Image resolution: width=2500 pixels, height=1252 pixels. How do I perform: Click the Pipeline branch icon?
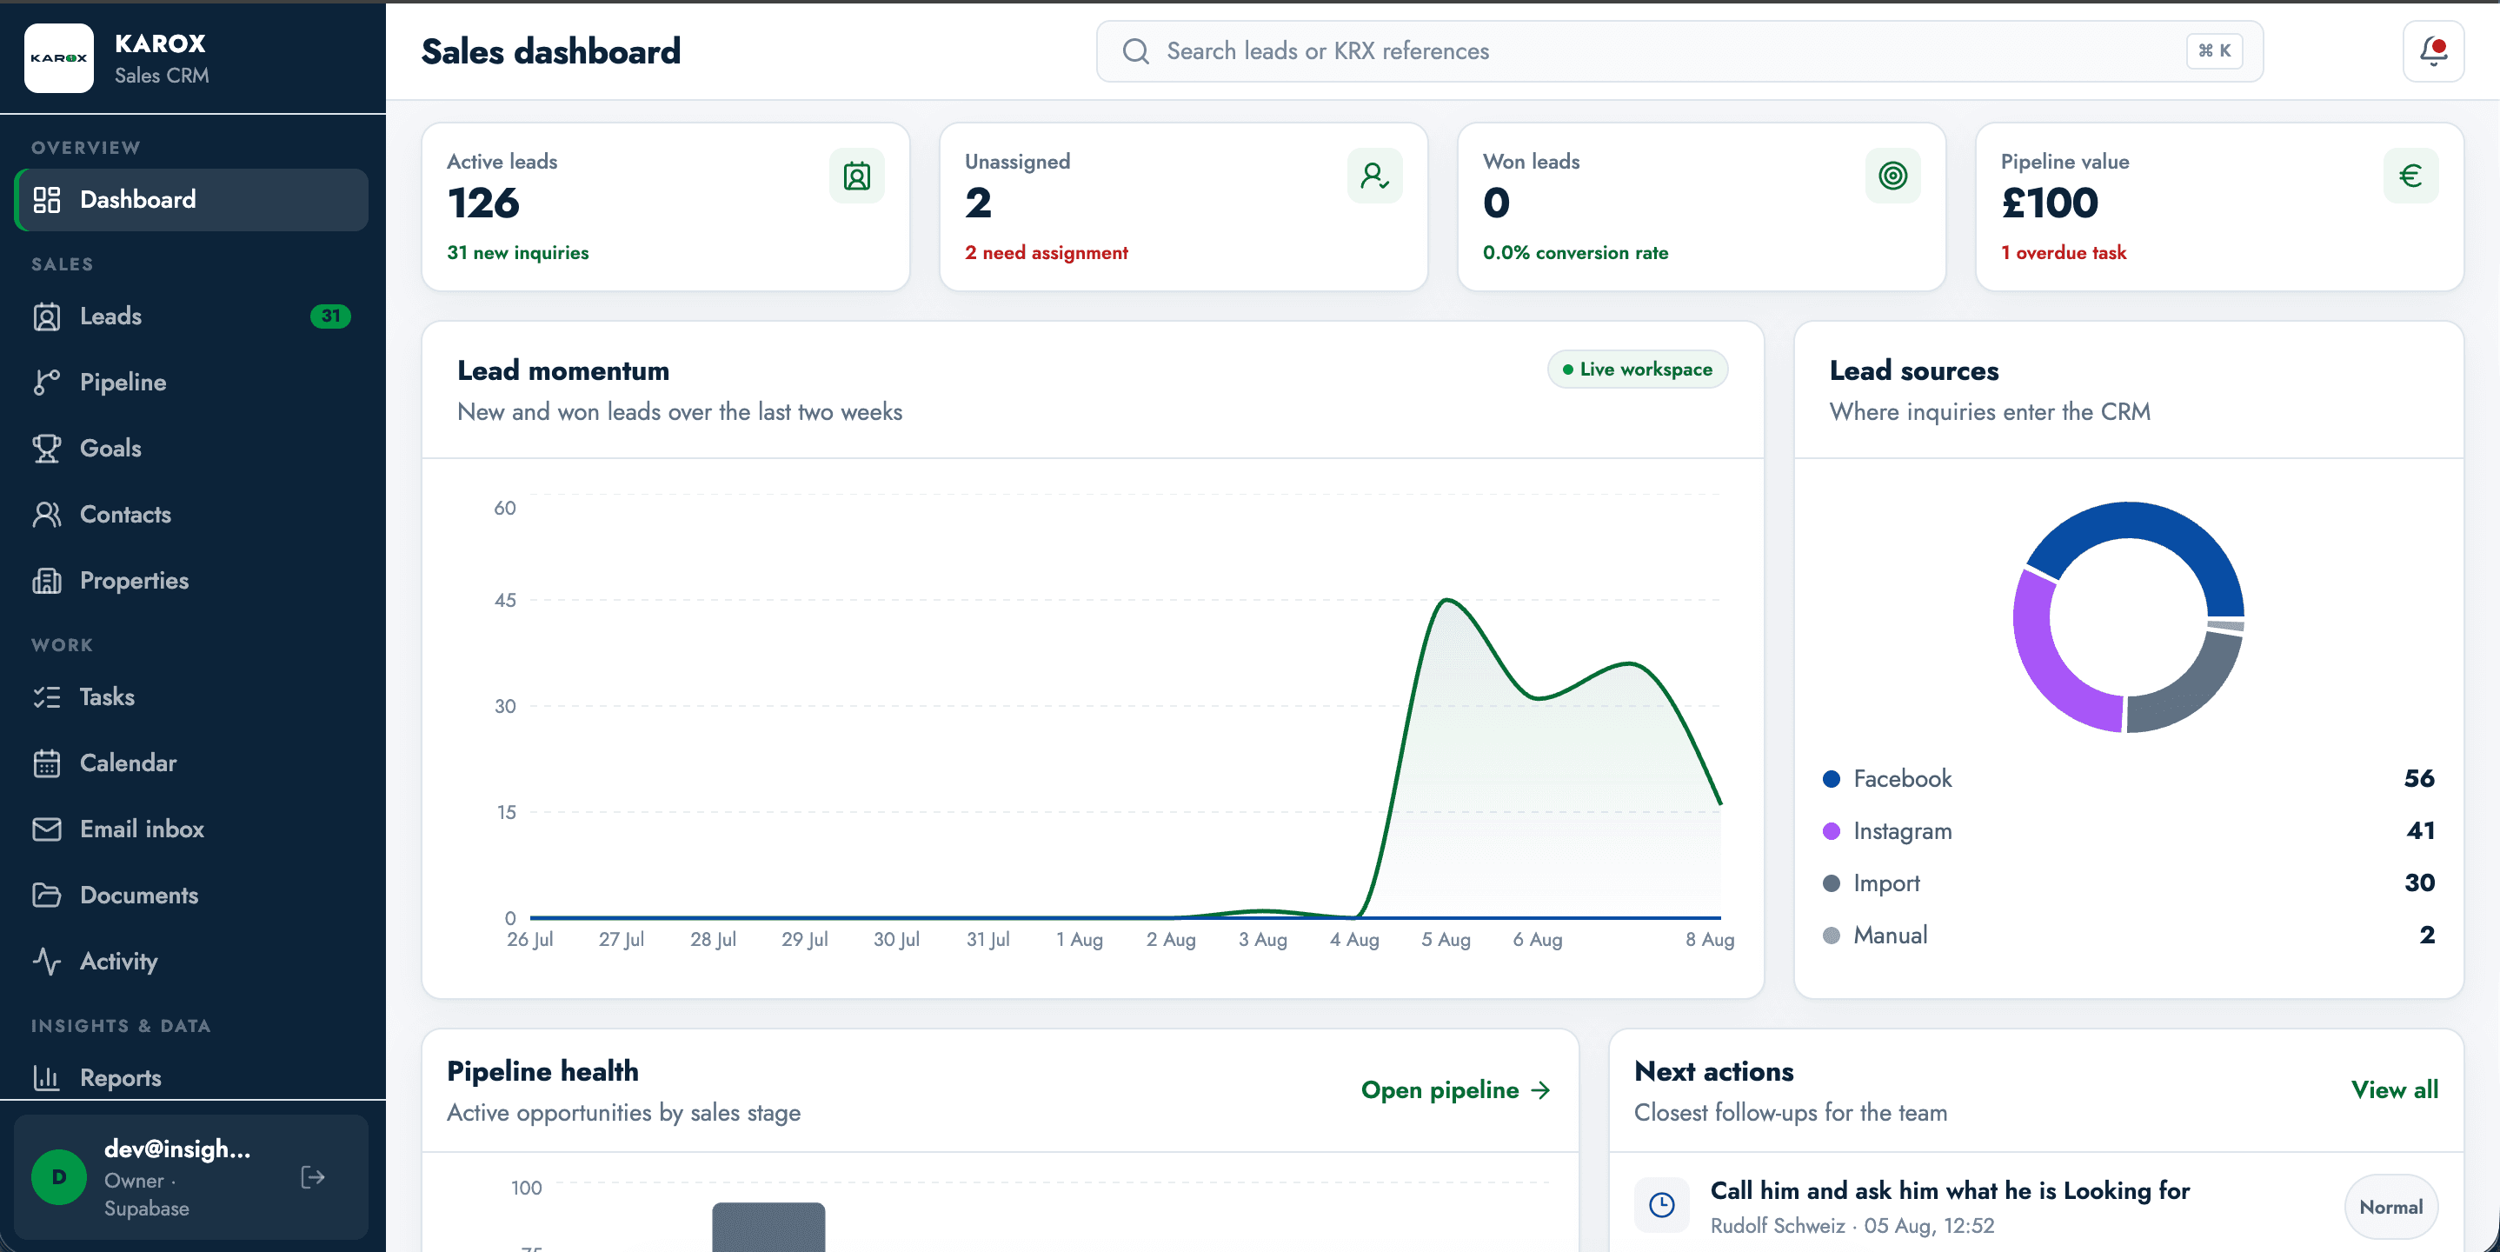coord(47,383)
